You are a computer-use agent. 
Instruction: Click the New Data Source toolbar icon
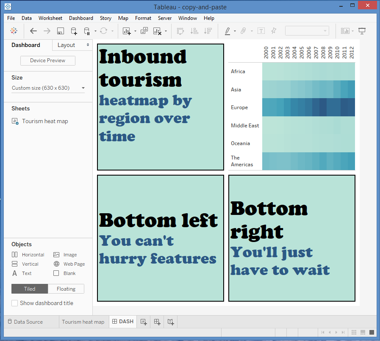point(74,31)
